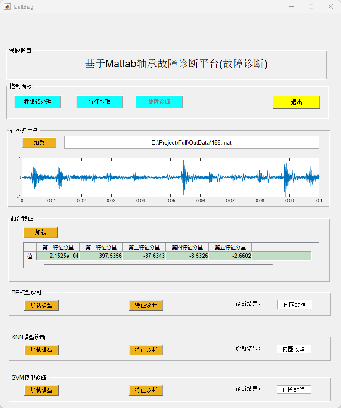Click the SVM diagnosis result field 内圈故障

tap(294, 389)
